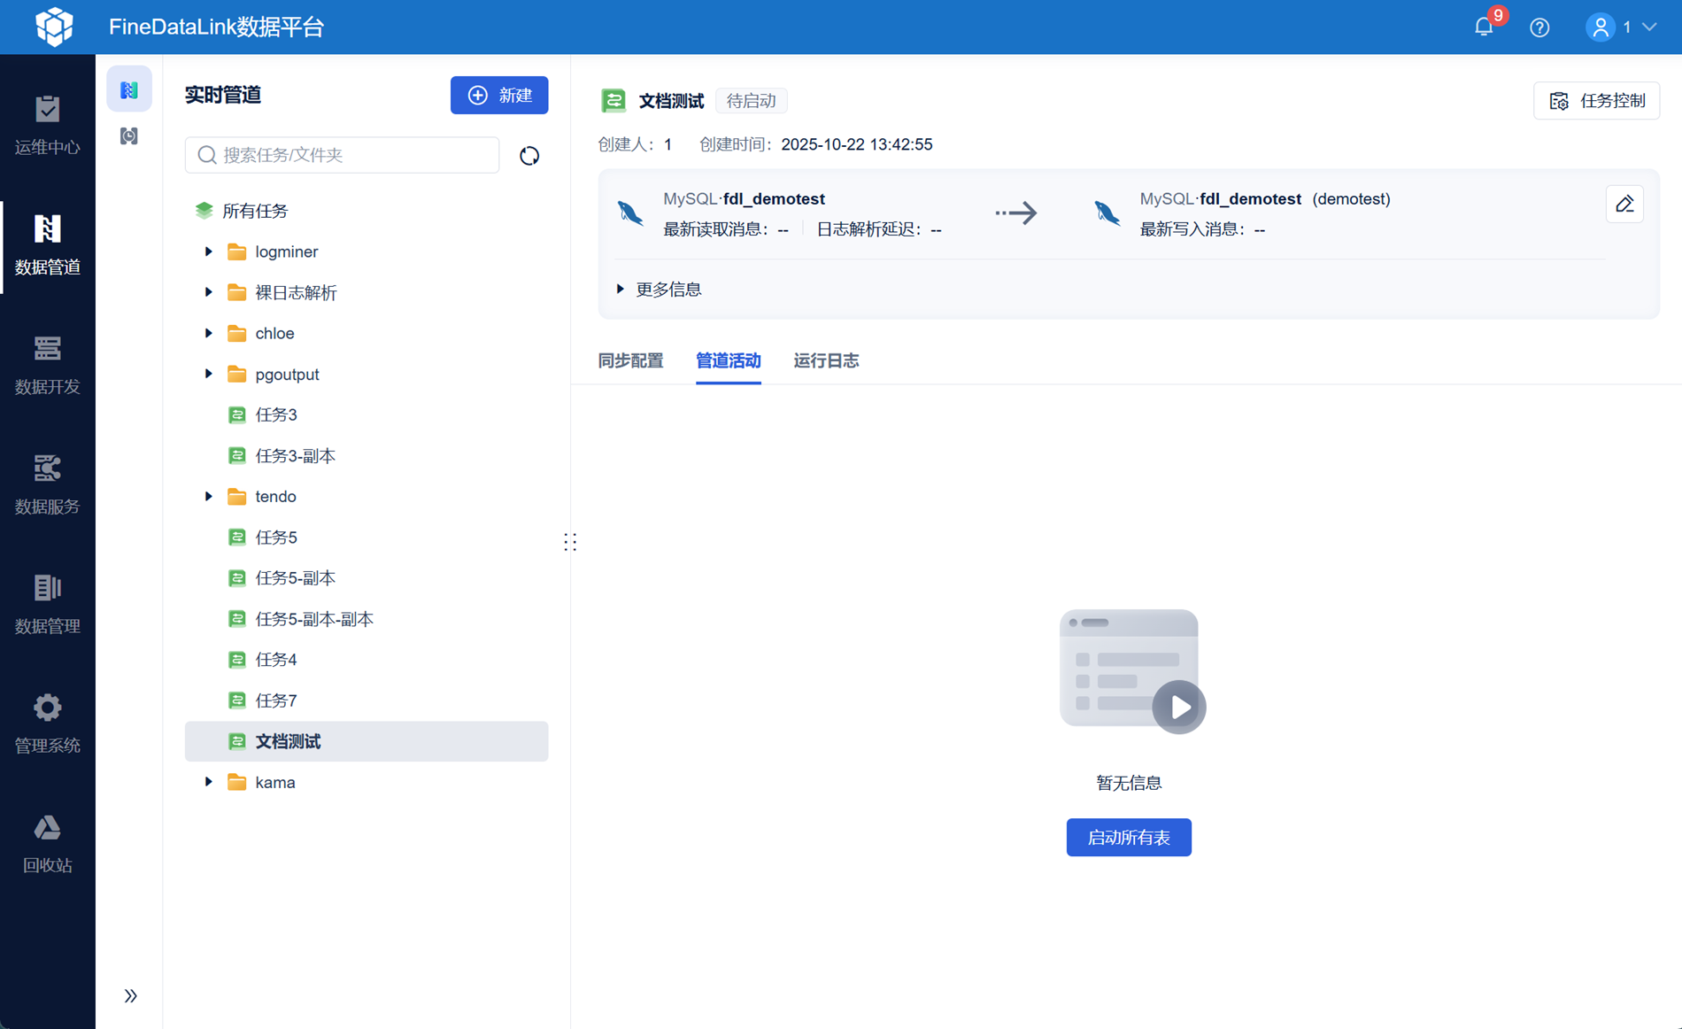The width and height of the screenshot is (1682, 1029).
Task: Select the 文档测试 task in the tree
Action: click(x=366, y=741)
